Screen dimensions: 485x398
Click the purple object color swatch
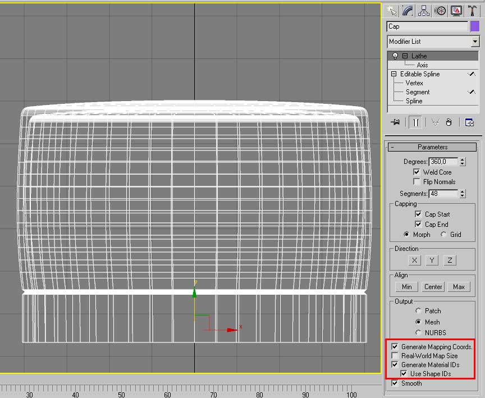pos(475,26)
